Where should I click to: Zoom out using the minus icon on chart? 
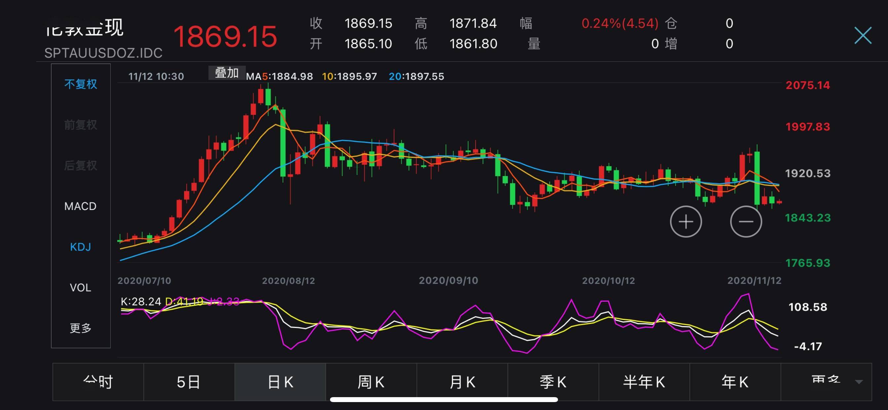coord(746,222)
